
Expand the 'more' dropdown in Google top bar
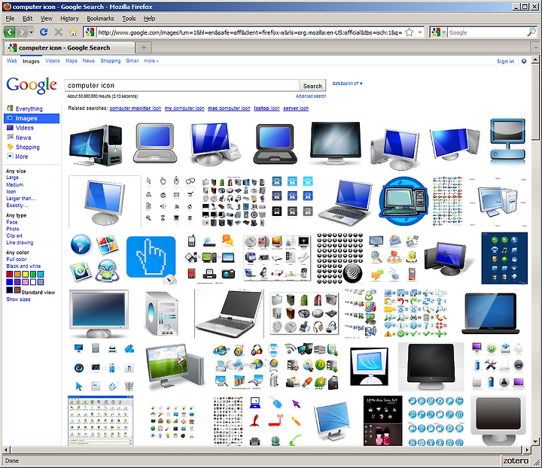[151, 61]
